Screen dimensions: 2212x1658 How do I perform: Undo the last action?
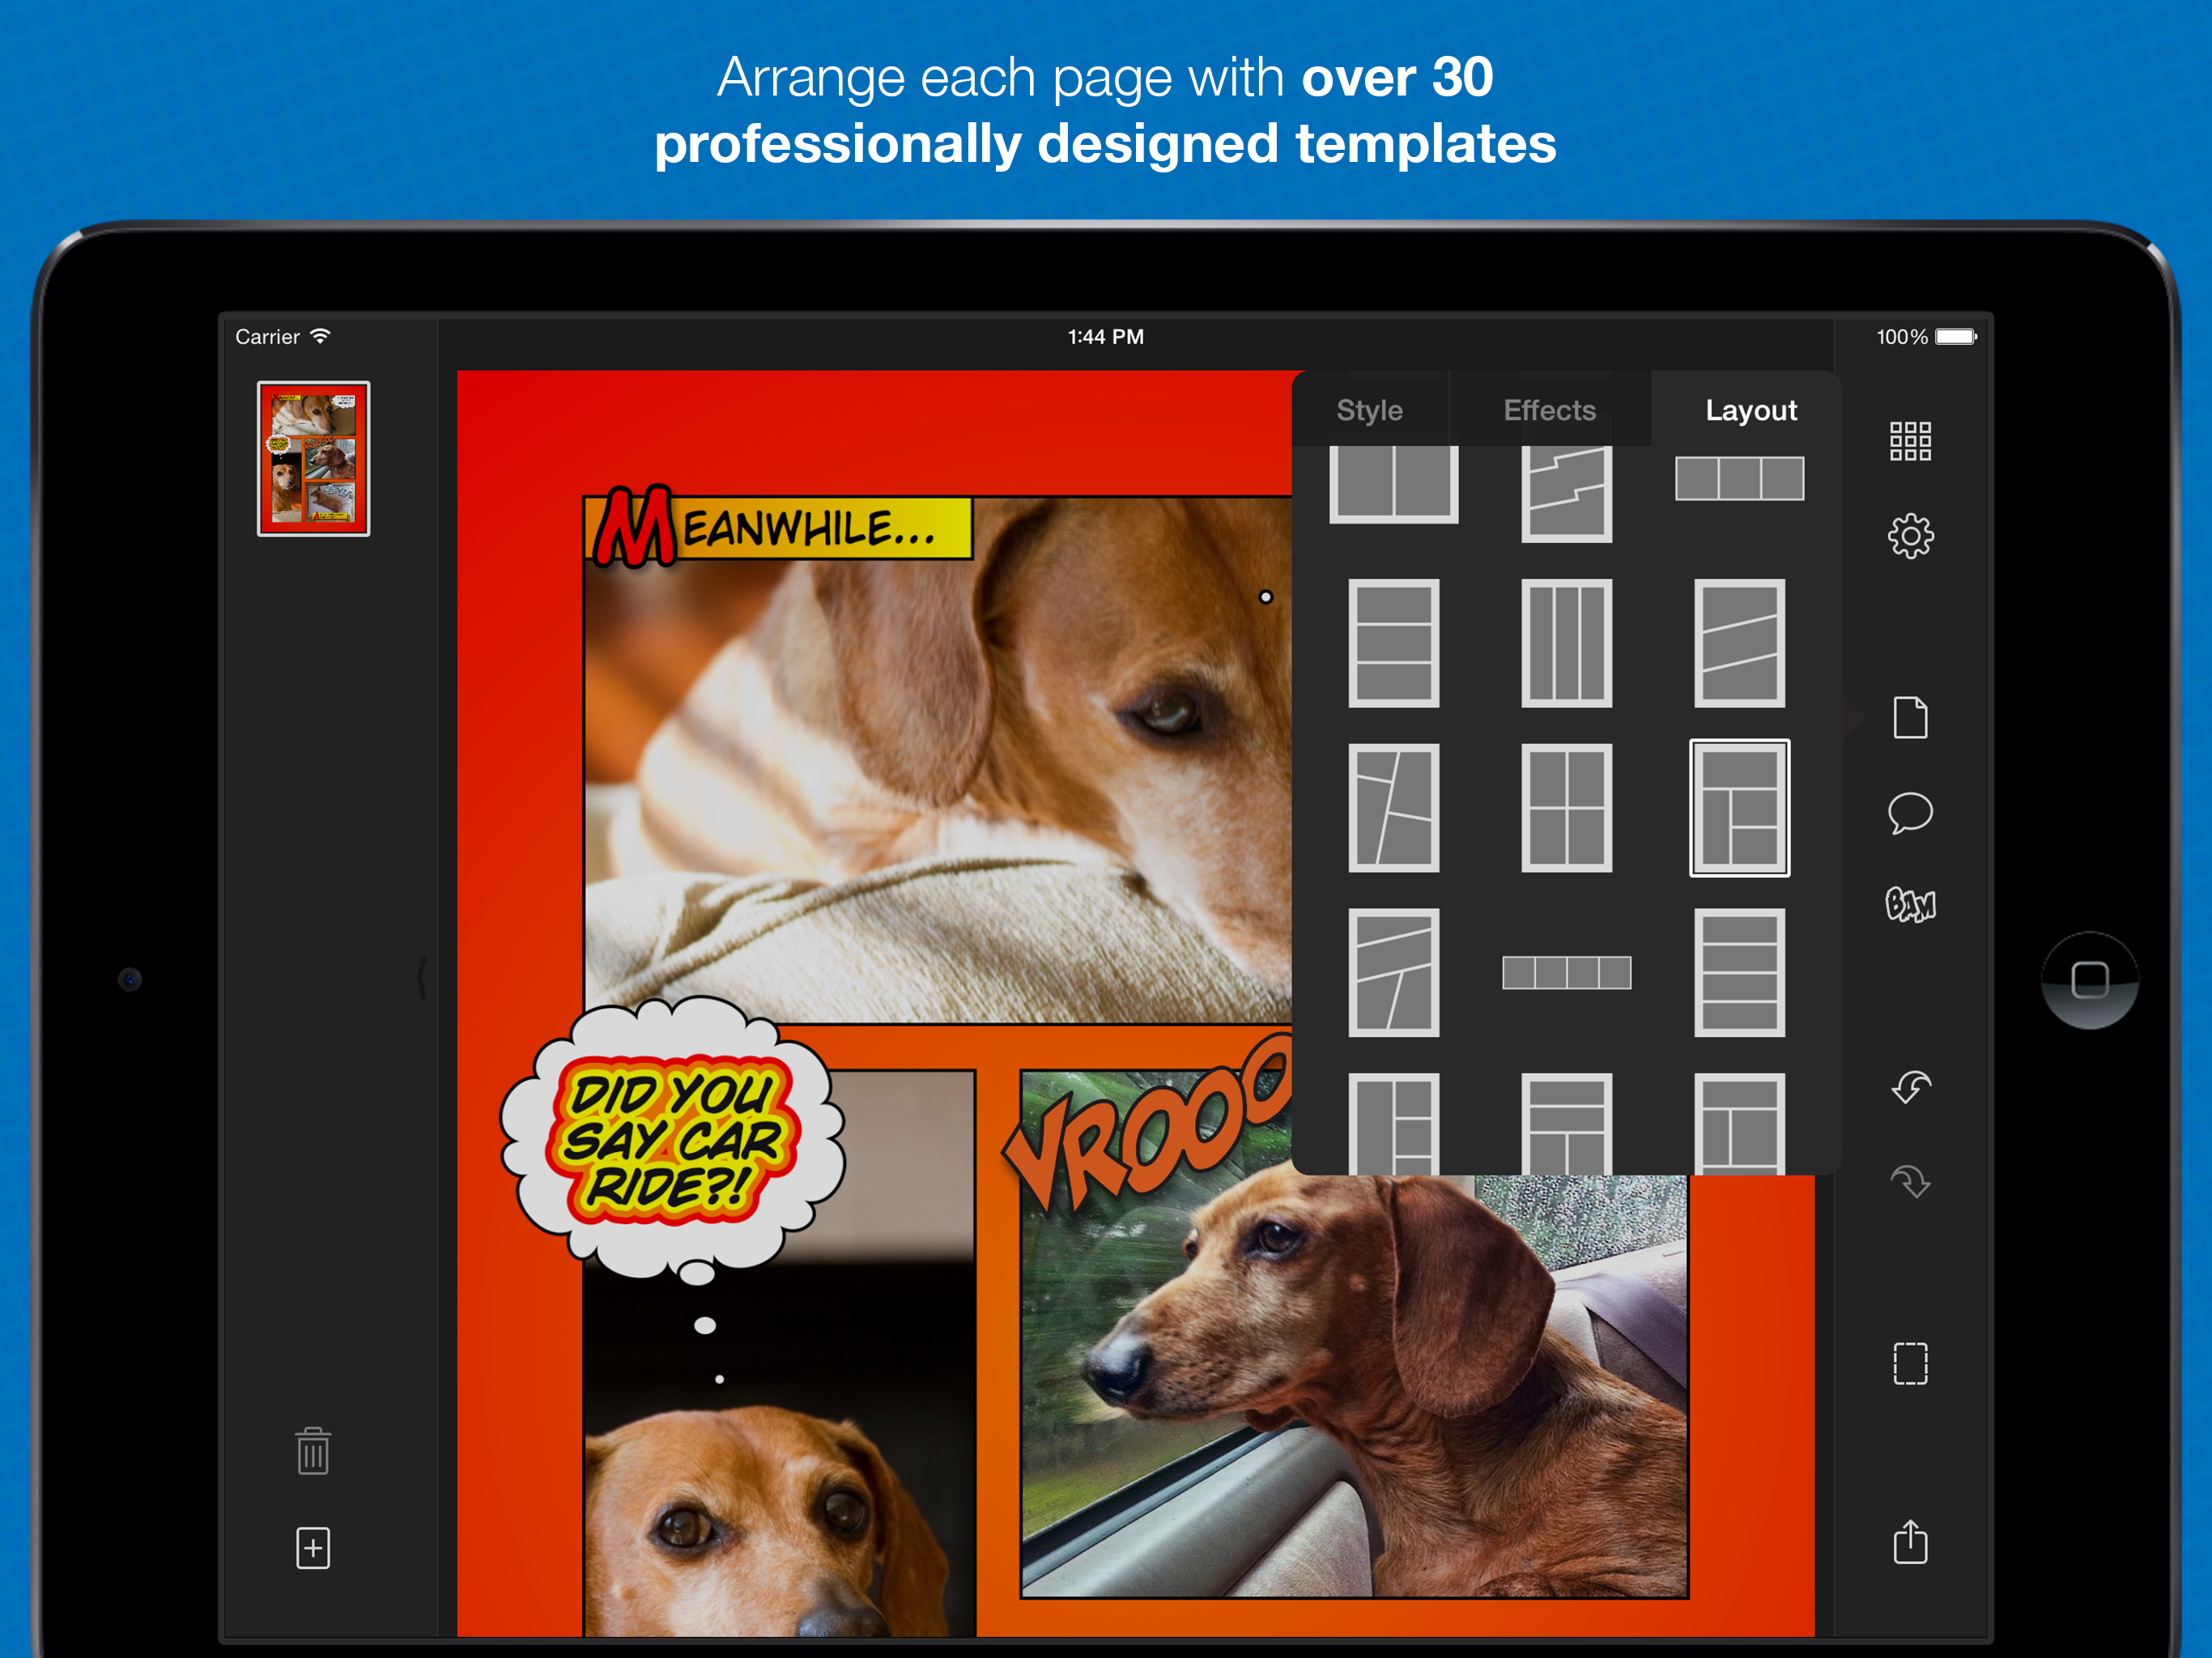click(1909, 1086)
